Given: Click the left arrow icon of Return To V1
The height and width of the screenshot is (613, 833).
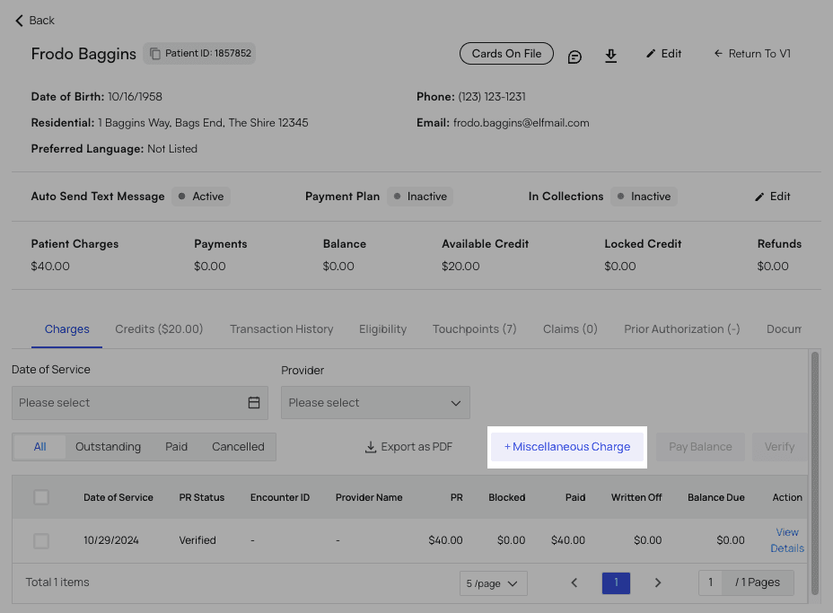Looking at the screenshot, I should pyautogui.click(x=718, y=54).
